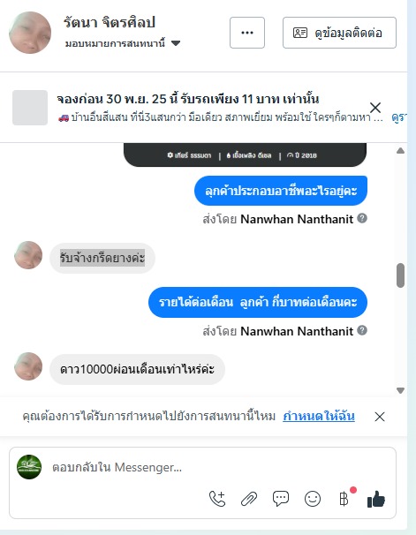This screenshot has height=535, width=416.
Task: Open รัตนา จิตรศิลป profile picture in header
Action: (x=30, y=33)
